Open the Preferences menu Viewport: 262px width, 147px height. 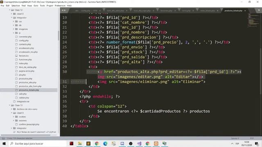pyautogui.click(x=60, y=6)
